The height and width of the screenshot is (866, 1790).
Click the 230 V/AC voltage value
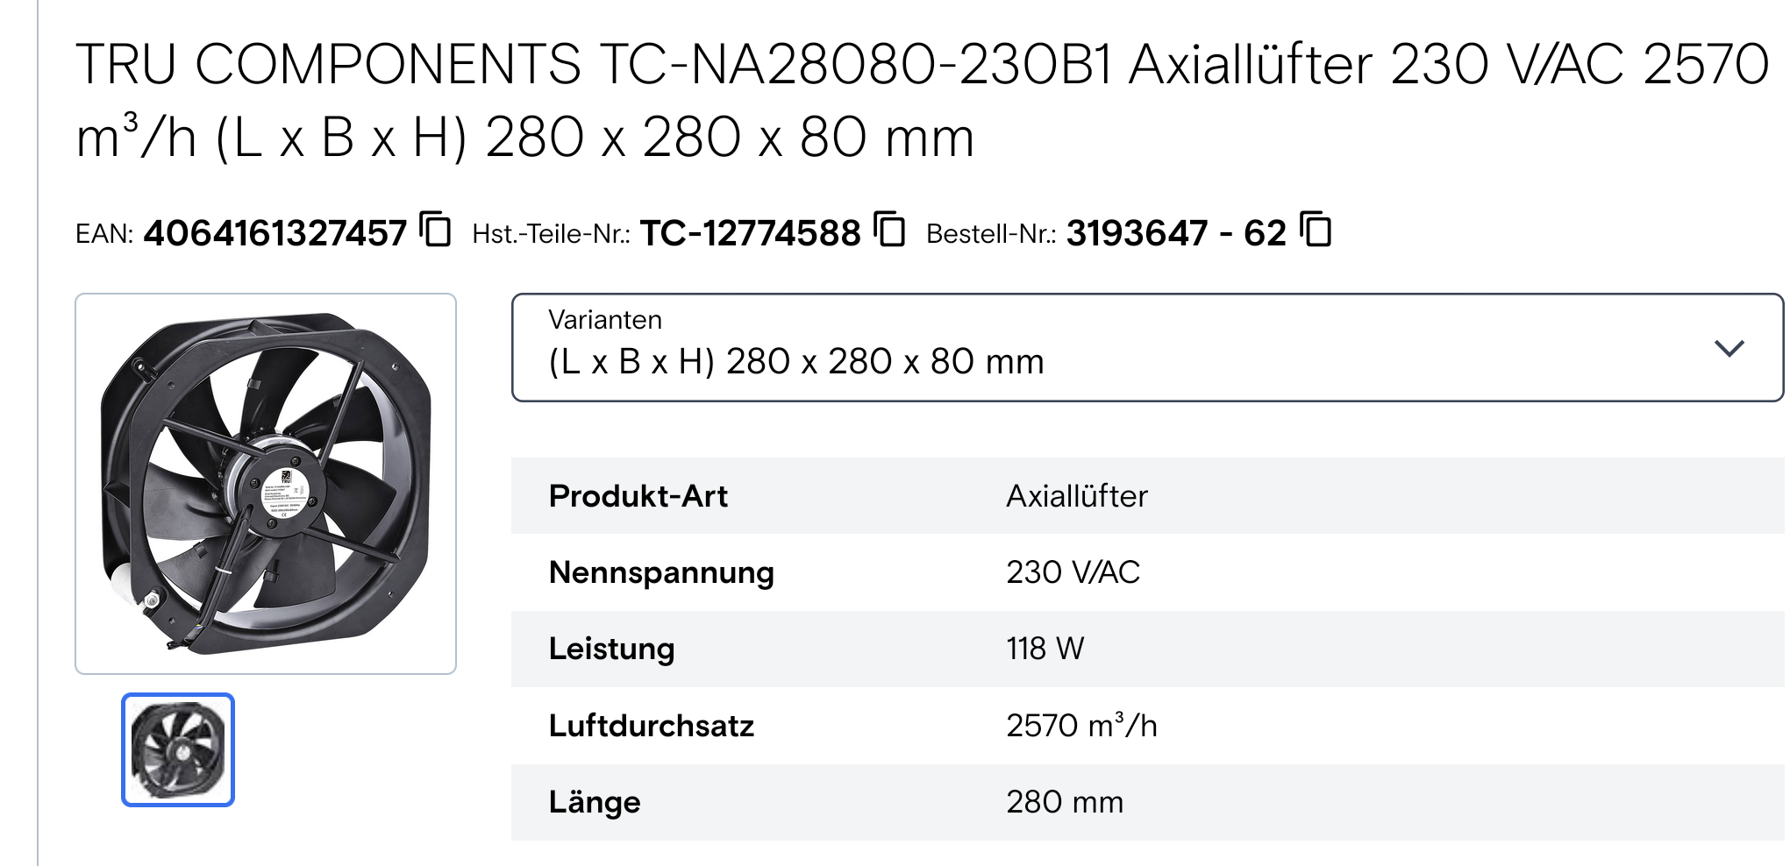pos(1072,571)
